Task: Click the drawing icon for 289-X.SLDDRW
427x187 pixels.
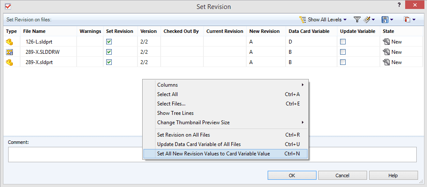Action: pyautogui.click(x=9, y=52)
